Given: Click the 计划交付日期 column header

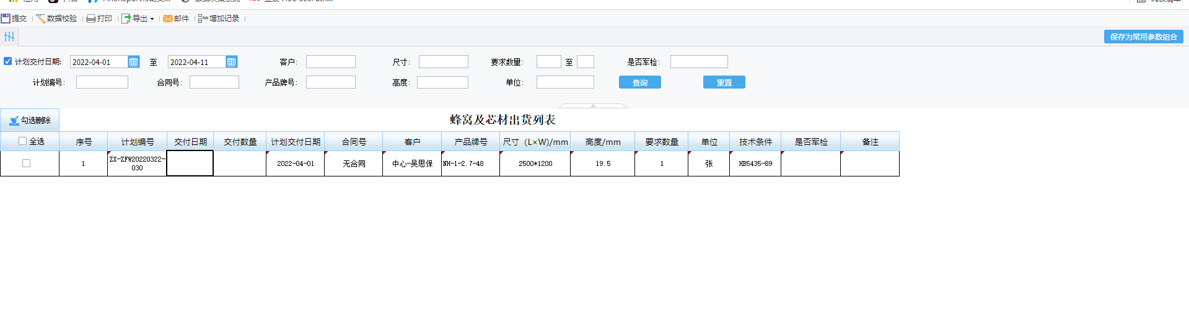Looking at the screenshot, I should 296,142.
